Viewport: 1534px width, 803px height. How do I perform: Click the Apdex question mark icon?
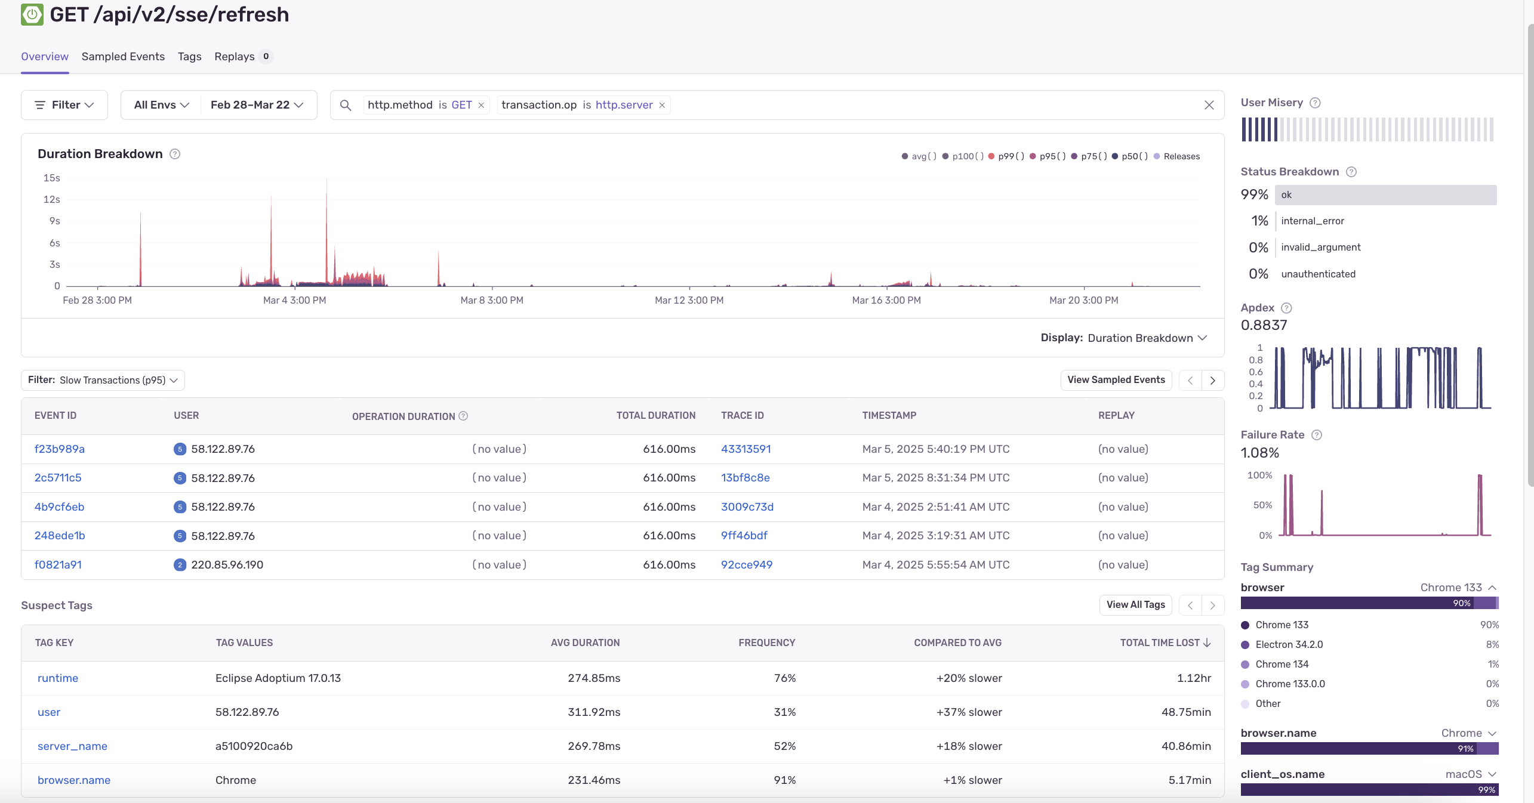[1287, 308]
